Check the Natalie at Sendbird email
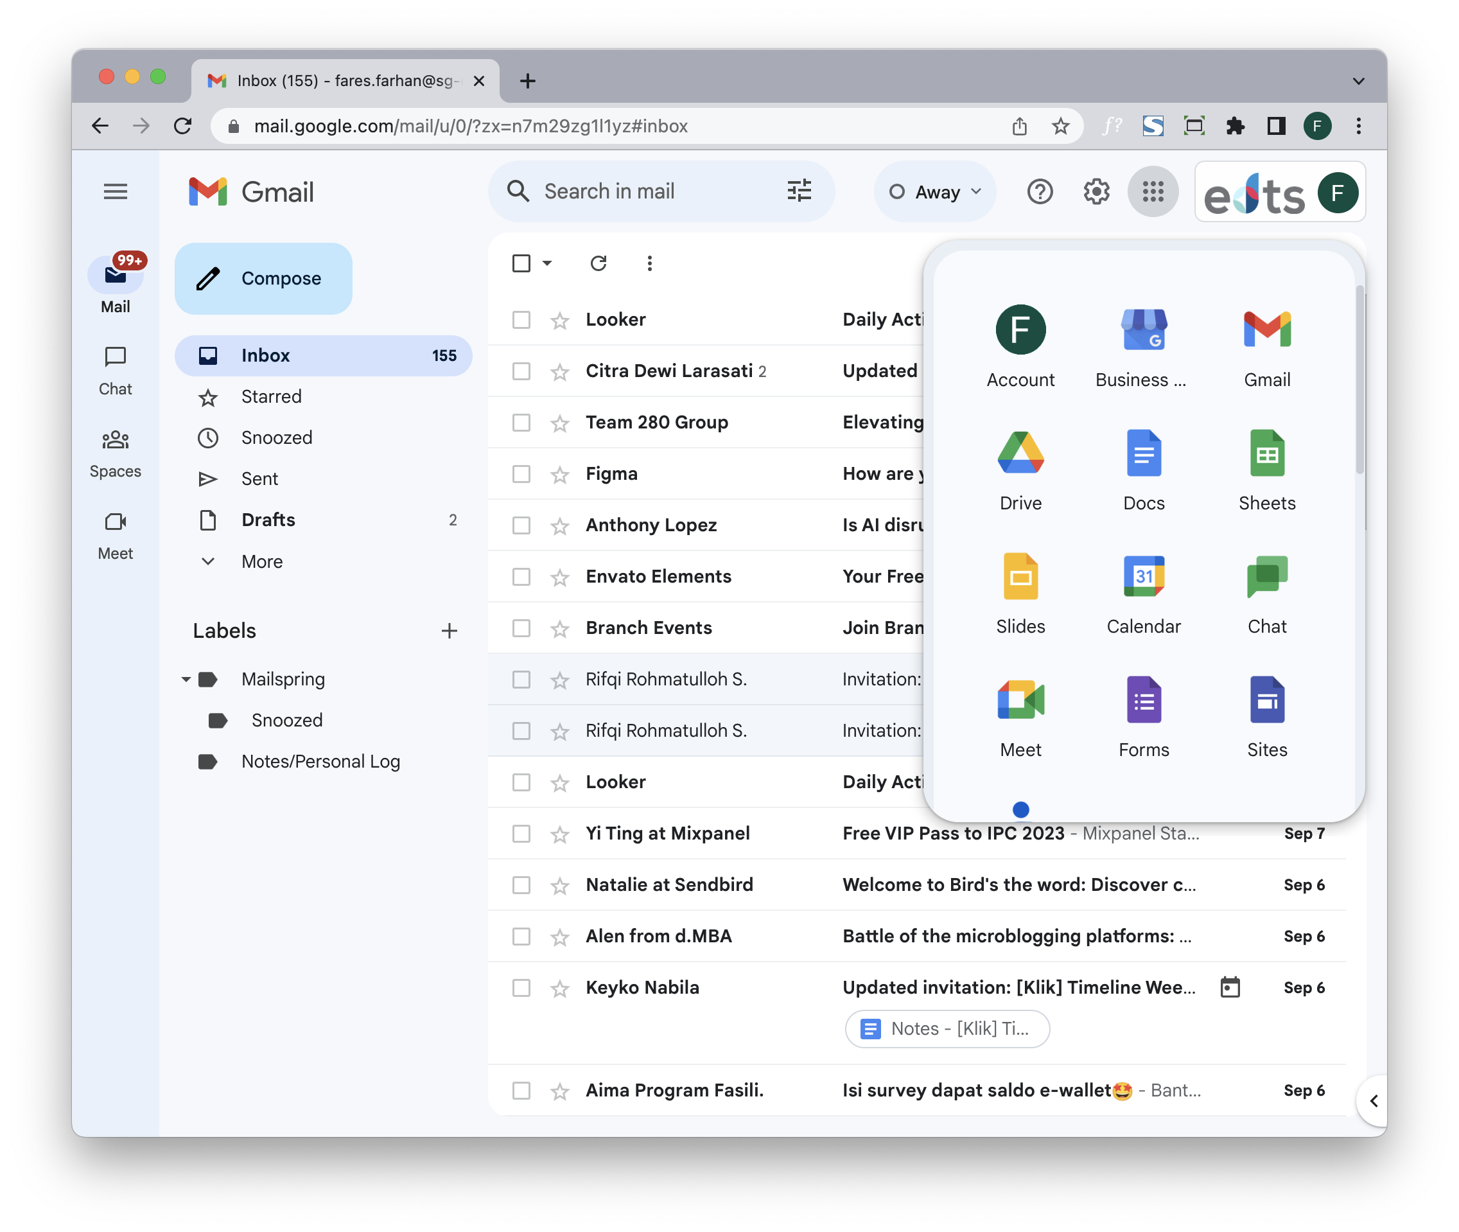 point(521,885)
